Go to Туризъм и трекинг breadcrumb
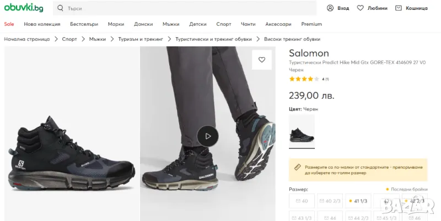This screenshot has width=441, height=221. tap(141, 39)
